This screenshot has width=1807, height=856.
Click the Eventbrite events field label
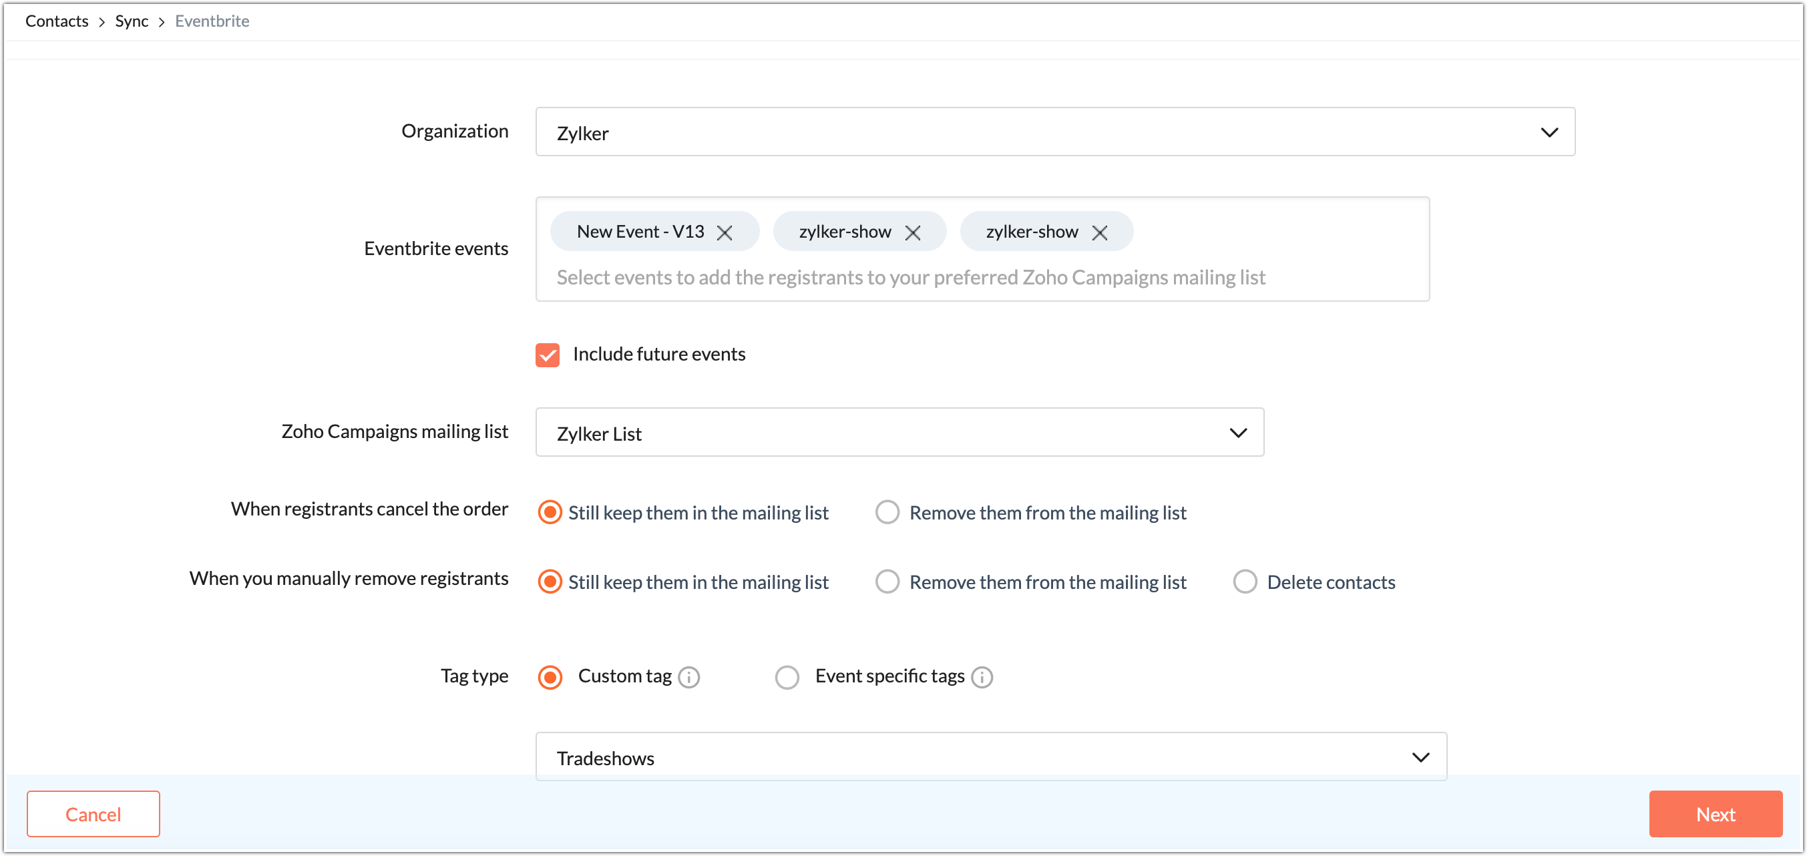(435, 248)
